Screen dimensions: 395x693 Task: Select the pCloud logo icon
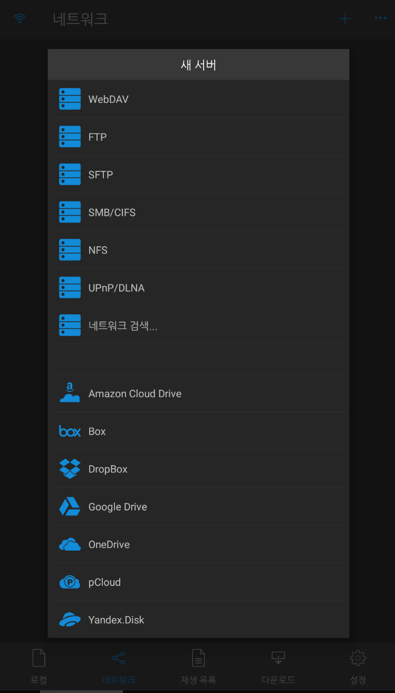click(x=70, y=582)
